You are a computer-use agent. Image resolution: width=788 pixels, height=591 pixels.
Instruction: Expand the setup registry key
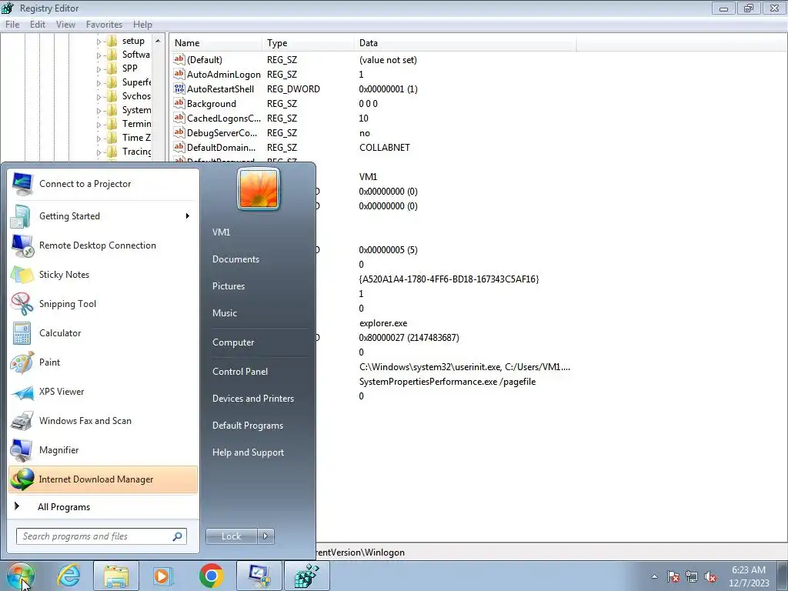tap(98, 42)
